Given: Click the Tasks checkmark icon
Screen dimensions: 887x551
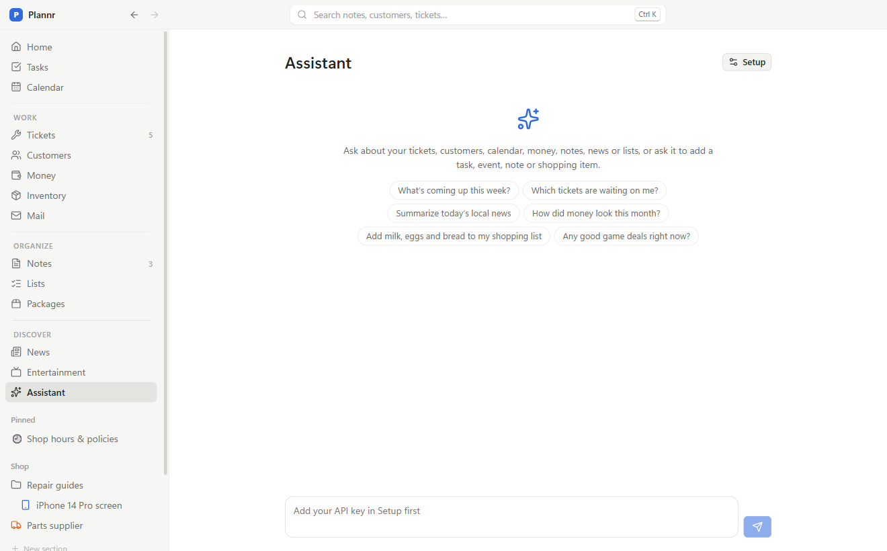Looking at the screenshot, I should [17, 67].
